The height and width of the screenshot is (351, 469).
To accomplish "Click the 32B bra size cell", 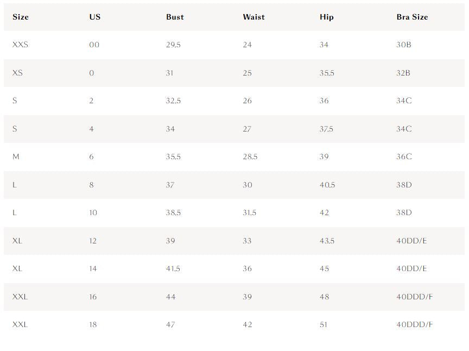I will coord(403,73).
